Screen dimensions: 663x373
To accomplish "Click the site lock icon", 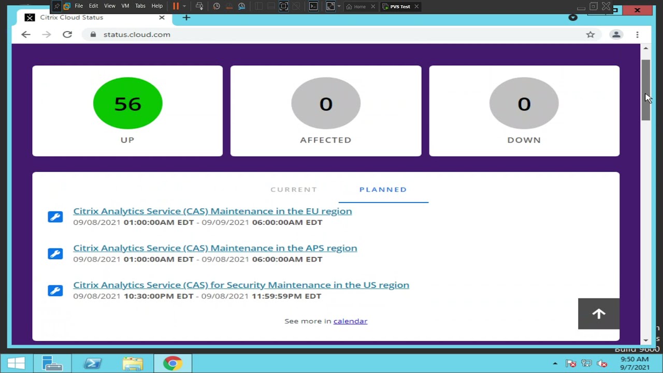I will point(93,34).
